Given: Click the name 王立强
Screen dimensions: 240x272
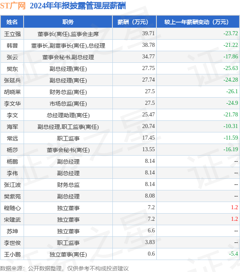Looking at the screenshot, I should (12, 34).
